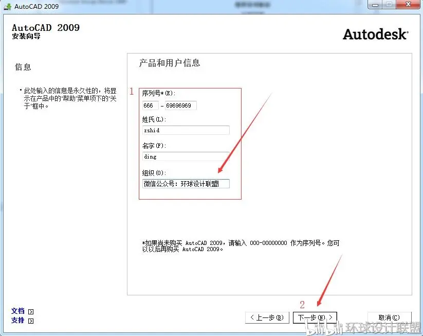Image resolution: width=423 pixels, height=336 pixels.
Task: Click the arrow icon beside 文档
Action: tap(31, 312)
